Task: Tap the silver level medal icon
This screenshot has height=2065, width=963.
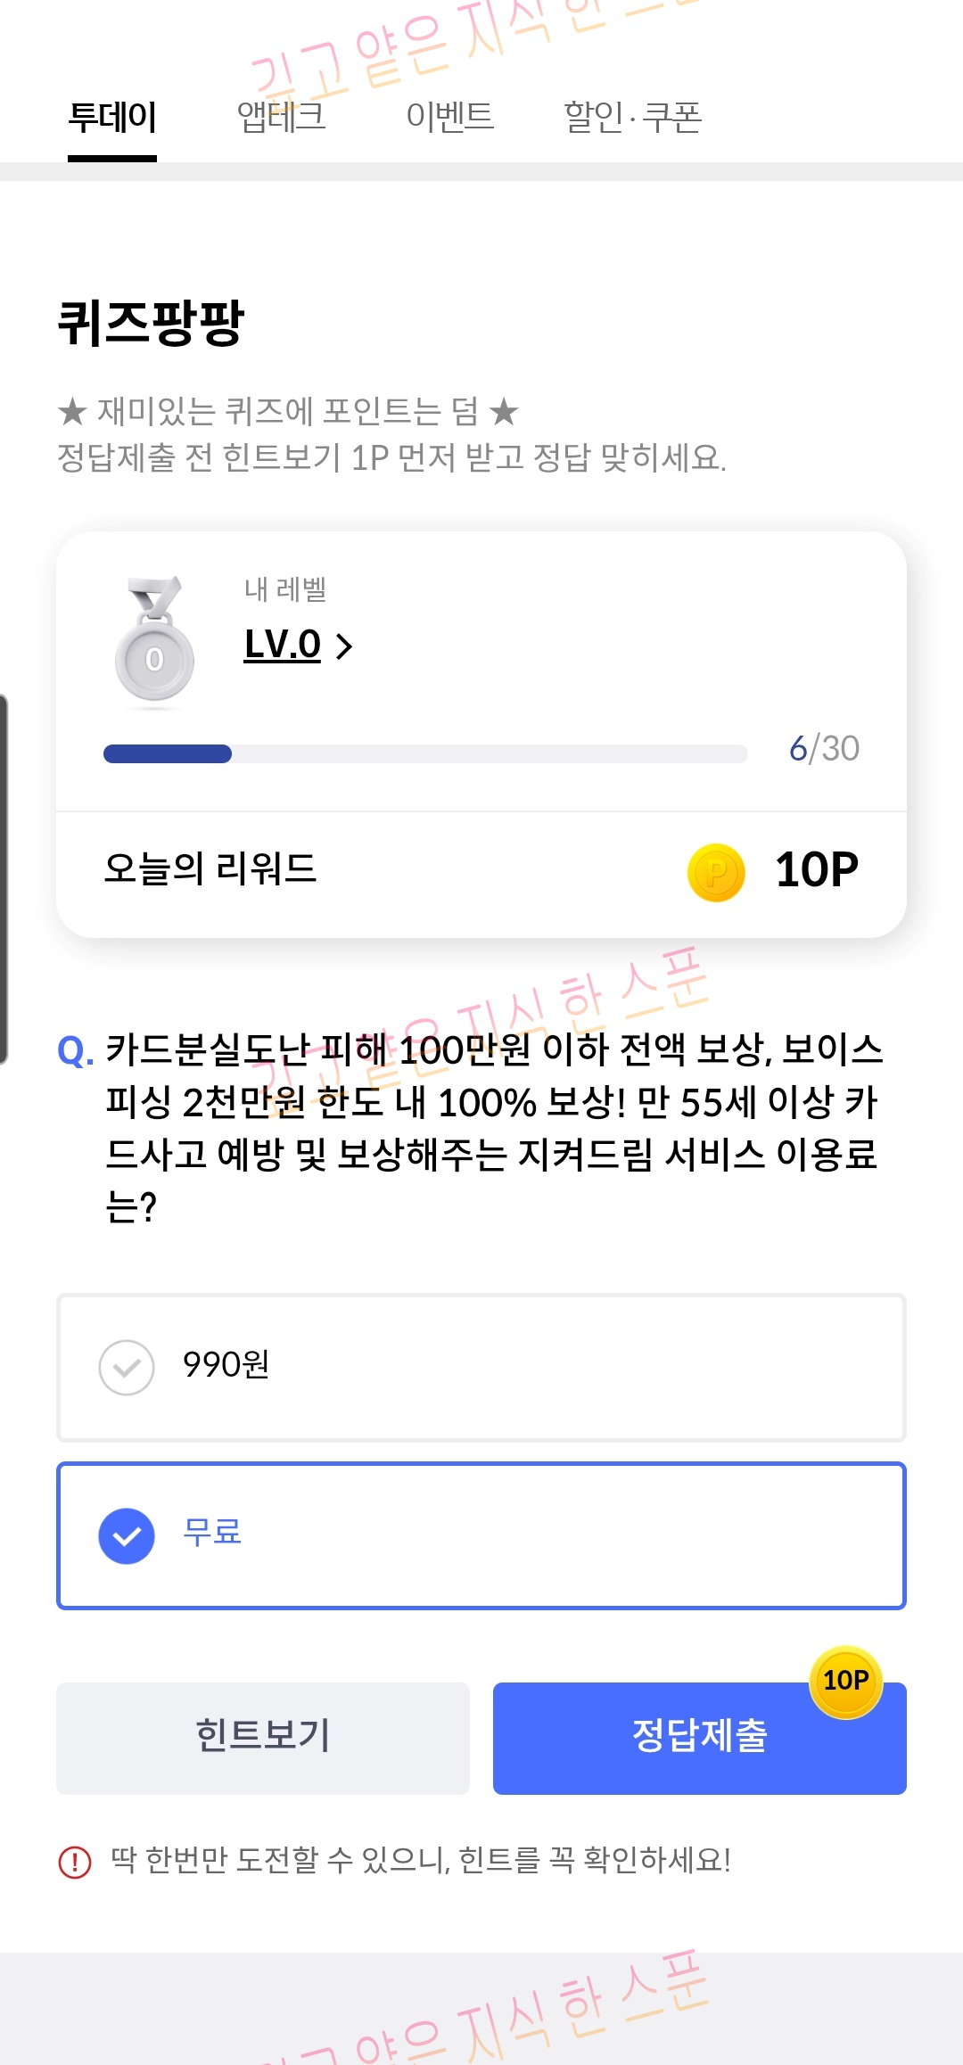Action: [155, 640]
